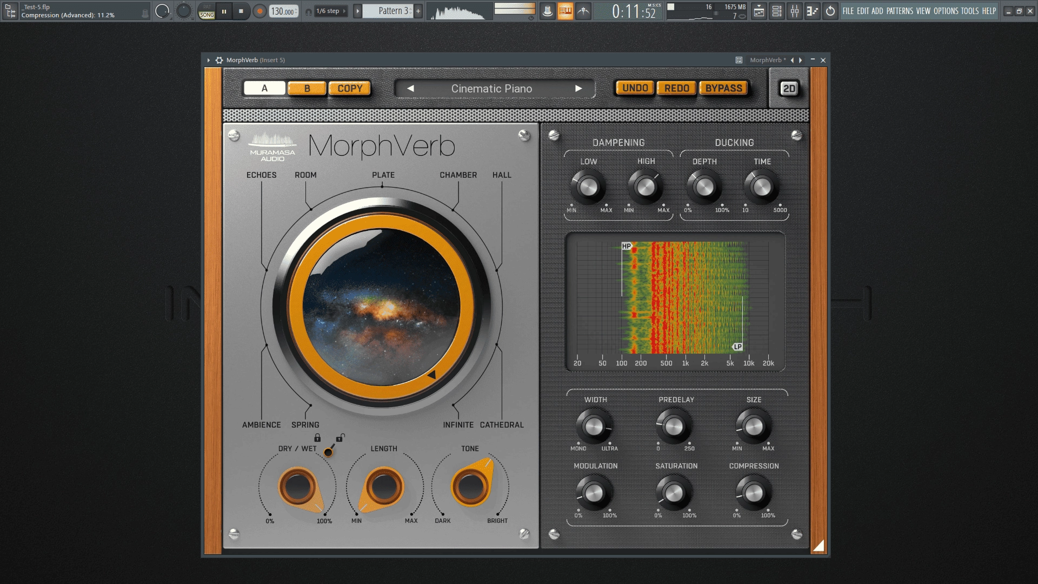This screenshot has height=584, width=1038.
Task: Click the COMPRESSION knob
Action: pyautogui.click(x=754, y=493)
